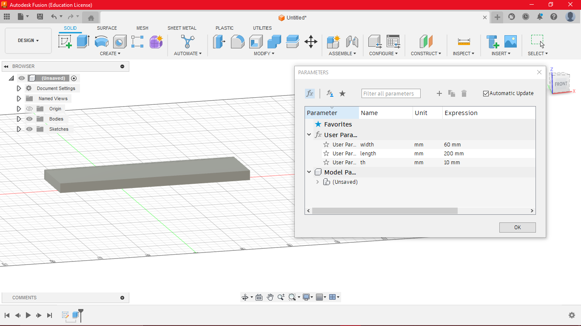Select the Rectangular Pattern tool

(x=137, y=42)
